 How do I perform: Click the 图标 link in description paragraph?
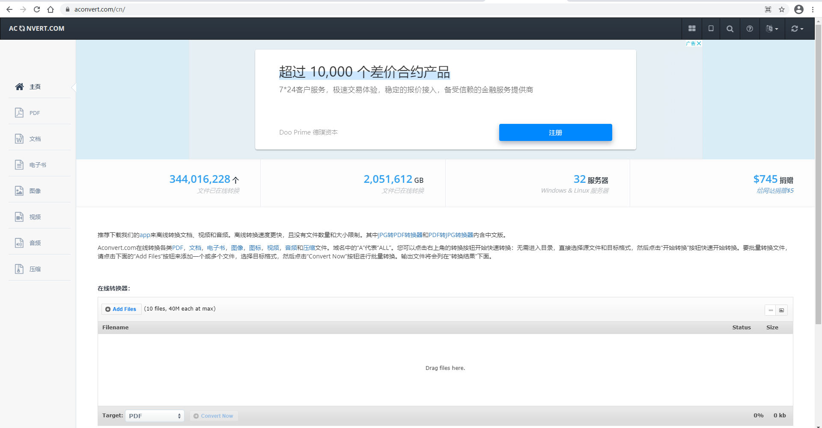255,248
